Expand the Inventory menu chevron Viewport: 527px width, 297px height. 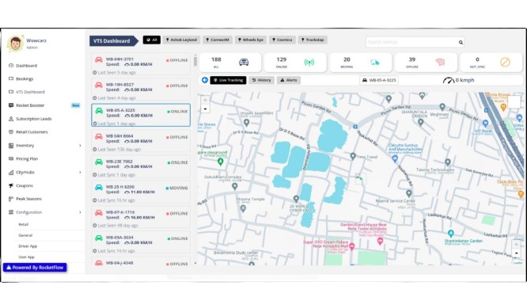pyautogui.click(x=80, y=145)
